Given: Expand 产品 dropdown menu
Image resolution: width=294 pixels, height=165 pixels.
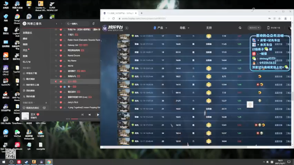Looking at the screenshot, I should click(160, 28).
